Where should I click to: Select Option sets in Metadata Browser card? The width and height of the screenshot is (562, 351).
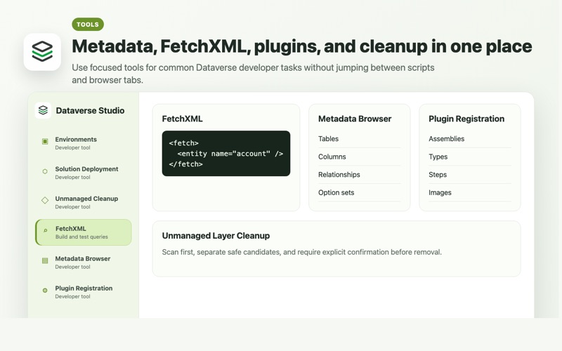pyautogui.click(x=360, y=192)
